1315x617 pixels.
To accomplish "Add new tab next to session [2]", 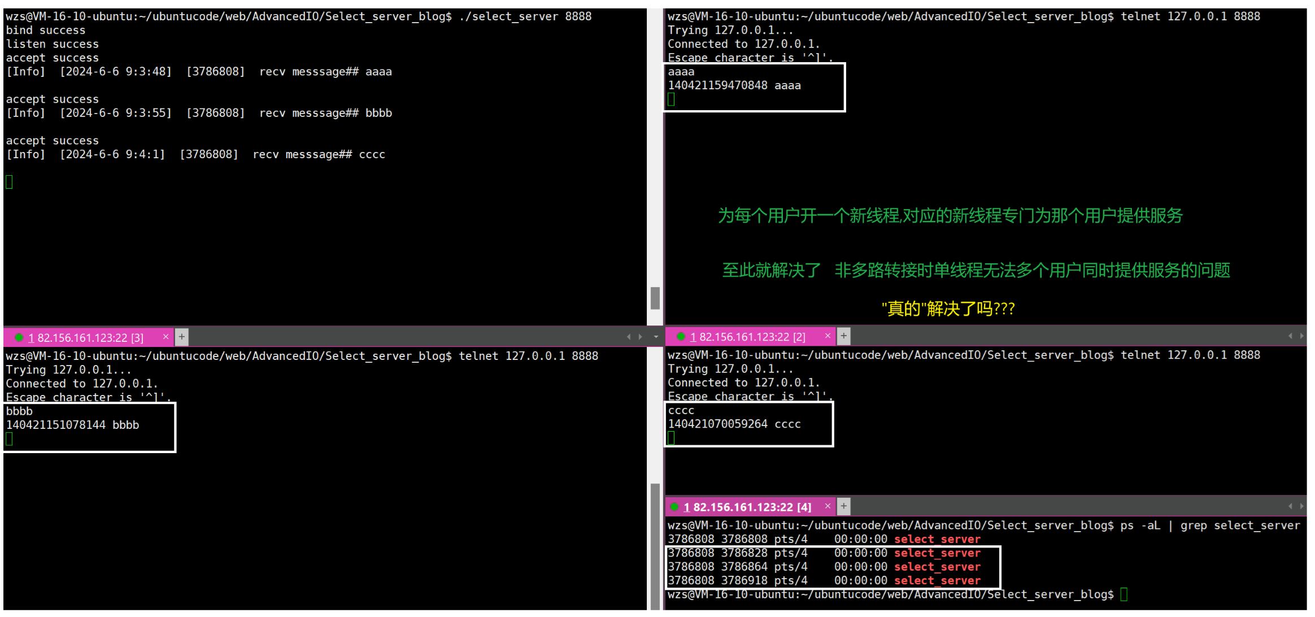I will coord(843,336).
